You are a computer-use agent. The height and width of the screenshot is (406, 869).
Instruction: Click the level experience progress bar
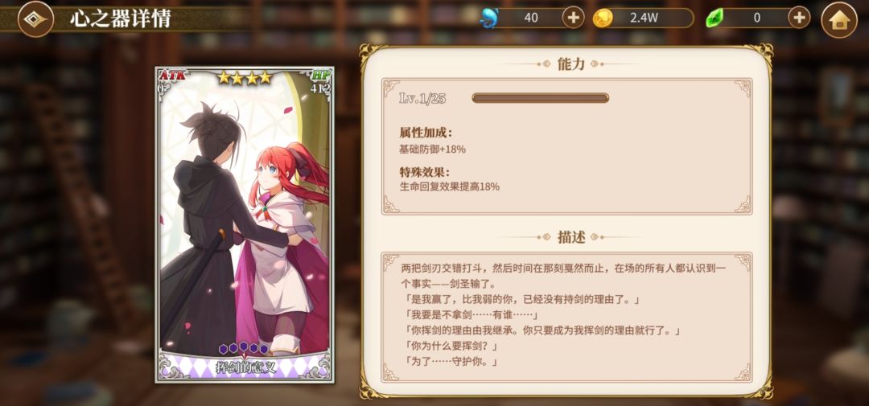[x=541, y=98]
